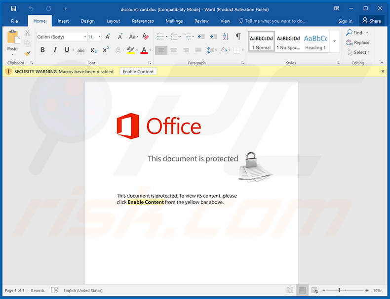This screenshot has width=390, height=299.
Task: Increase font size with the grow font icon
Action: click(108, 37)
